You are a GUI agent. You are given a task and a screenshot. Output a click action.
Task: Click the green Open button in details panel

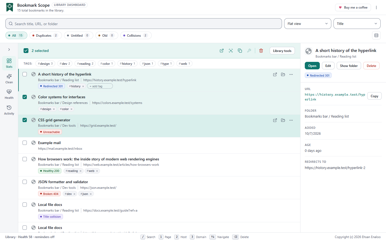pyautogui.click(x=312, y=66)
